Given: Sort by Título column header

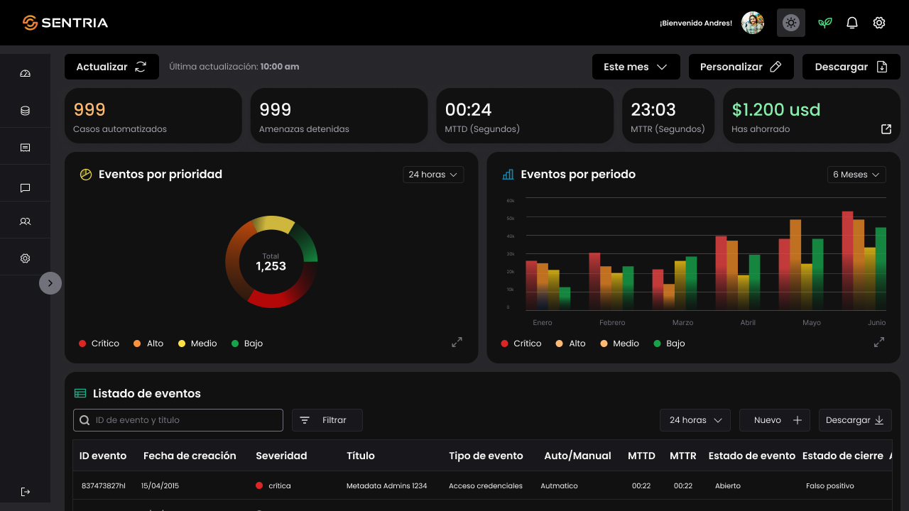Looking at the screenshot, I should pos(361,456).
